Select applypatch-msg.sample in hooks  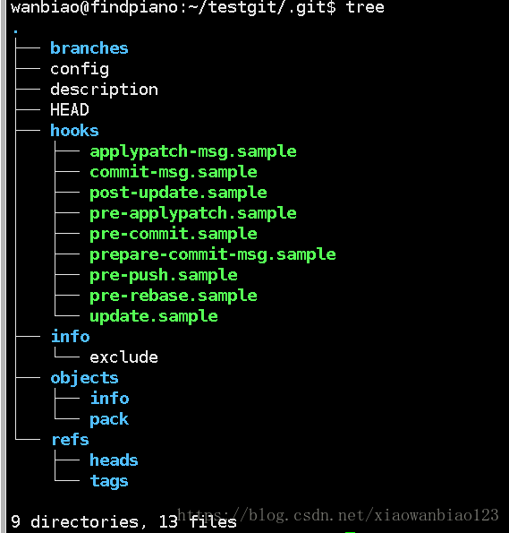(x=193, y=151)
